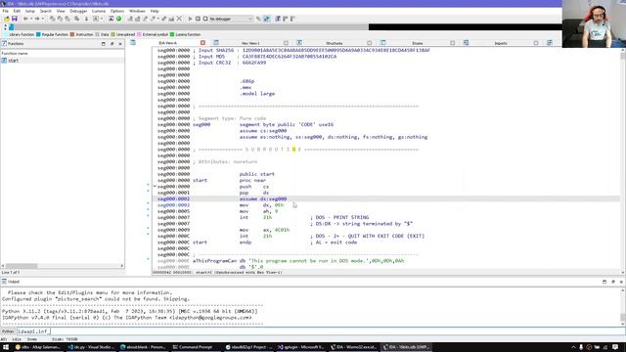
Task: Open the about:blank browser taskbar item
Action: pyautogui.click(x=144, y=347)
